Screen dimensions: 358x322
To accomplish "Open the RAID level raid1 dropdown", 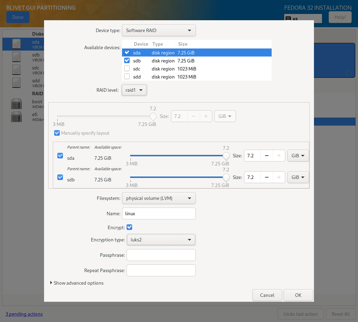I will click(135, 90).
